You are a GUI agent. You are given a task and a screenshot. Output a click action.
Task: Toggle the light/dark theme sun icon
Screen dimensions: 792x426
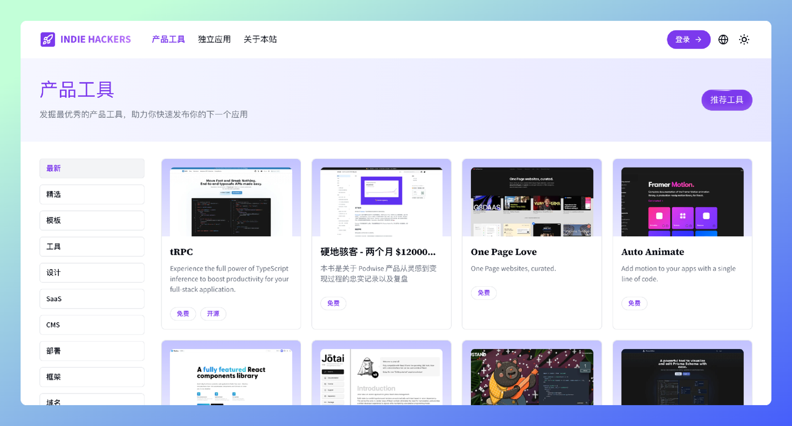(x=744, y=40)
